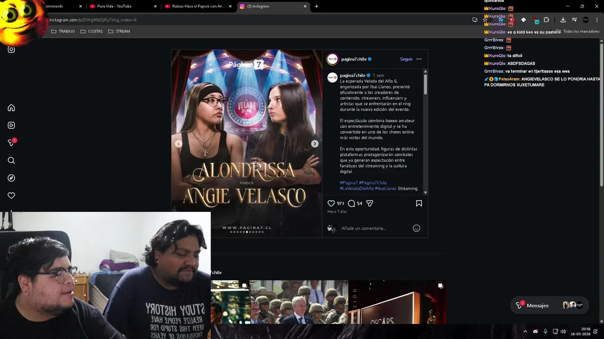Click #Página7Chile hashtag link
Viewport: 604px width, 339px height.
(x=373, y=183)
